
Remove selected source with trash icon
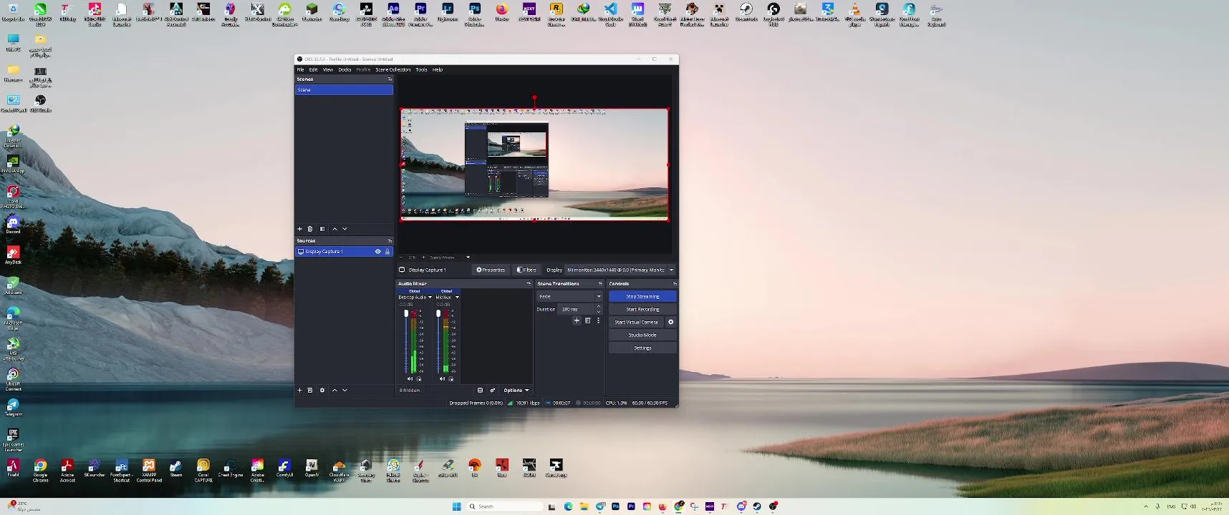310,391
